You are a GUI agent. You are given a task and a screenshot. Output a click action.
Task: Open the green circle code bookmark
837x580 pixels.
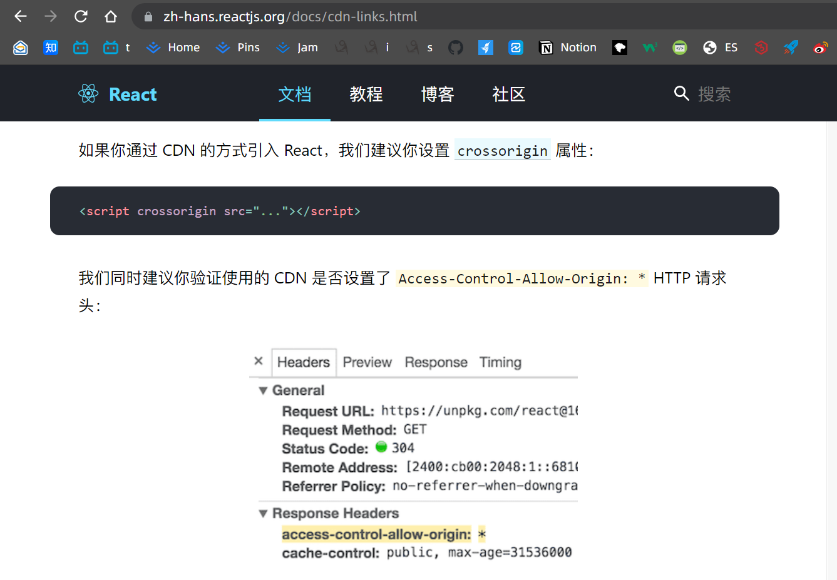[x=680, y=48]
